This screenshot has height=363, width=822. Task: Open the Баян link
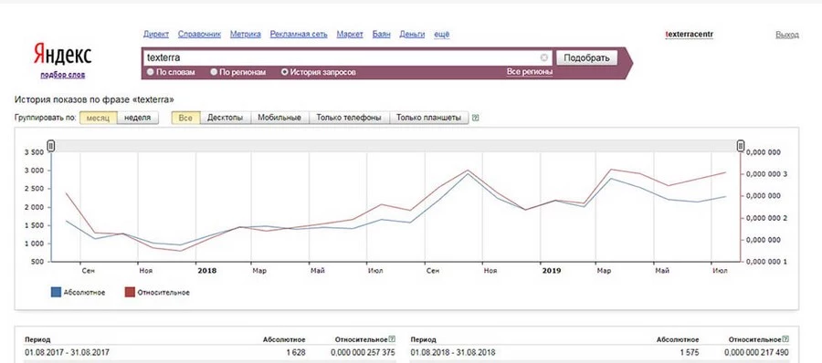[381, 35]
